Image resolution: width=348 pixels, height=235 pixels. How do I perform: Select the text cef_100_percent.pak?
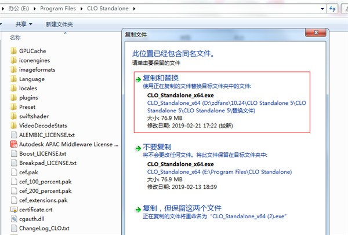point(45,182)
